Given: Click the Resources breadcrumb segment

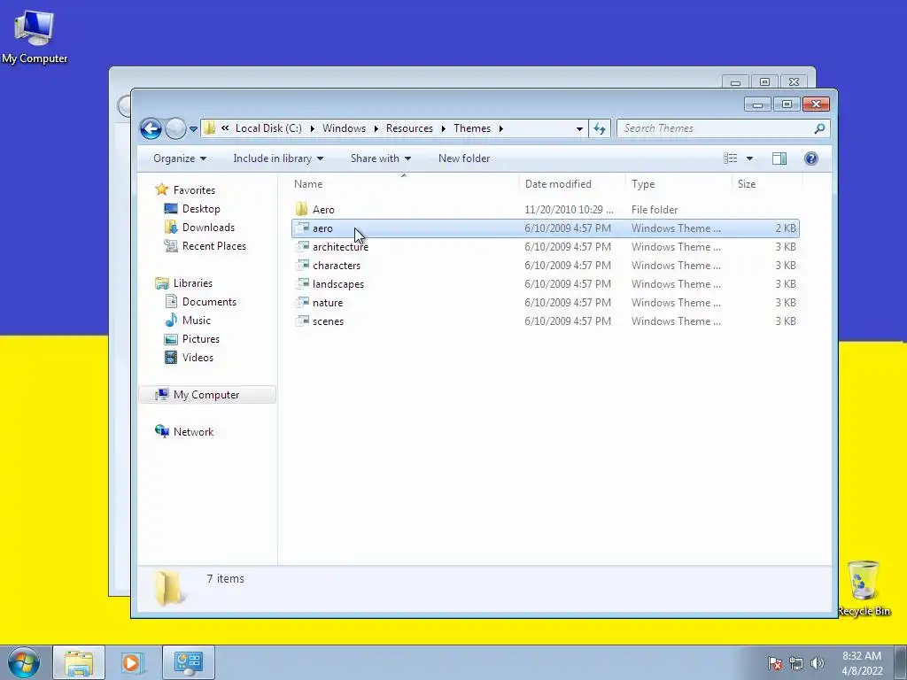Looking at the screenshot, I should [x=409, y=128].
